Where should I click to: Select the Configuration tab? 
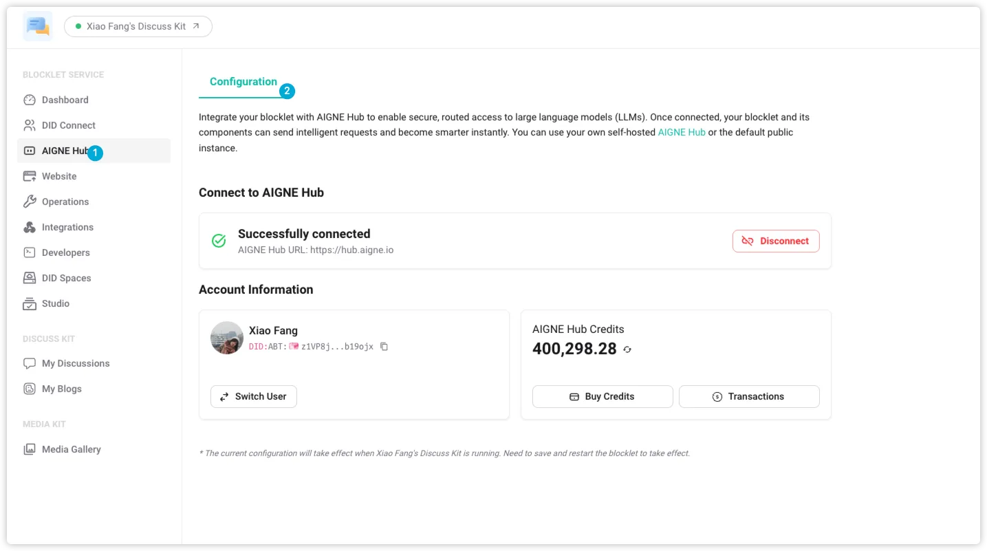point(243,82)
